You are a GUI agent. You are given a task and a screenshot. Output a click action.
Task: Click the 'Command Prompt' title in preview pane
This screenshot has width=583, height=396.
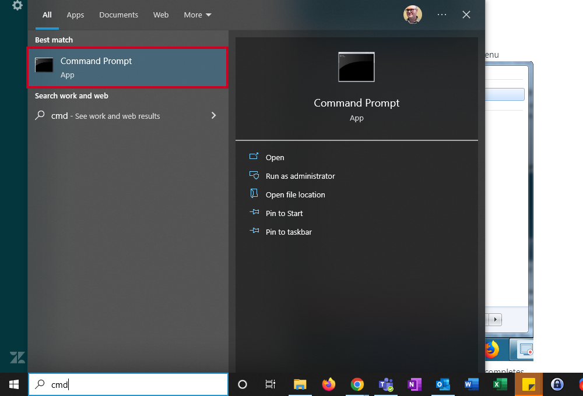(x=357, y=103)
